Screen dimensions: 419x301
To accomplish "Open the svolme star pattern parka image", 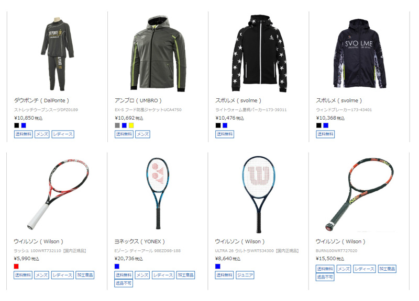I will (x=259, y=53).
